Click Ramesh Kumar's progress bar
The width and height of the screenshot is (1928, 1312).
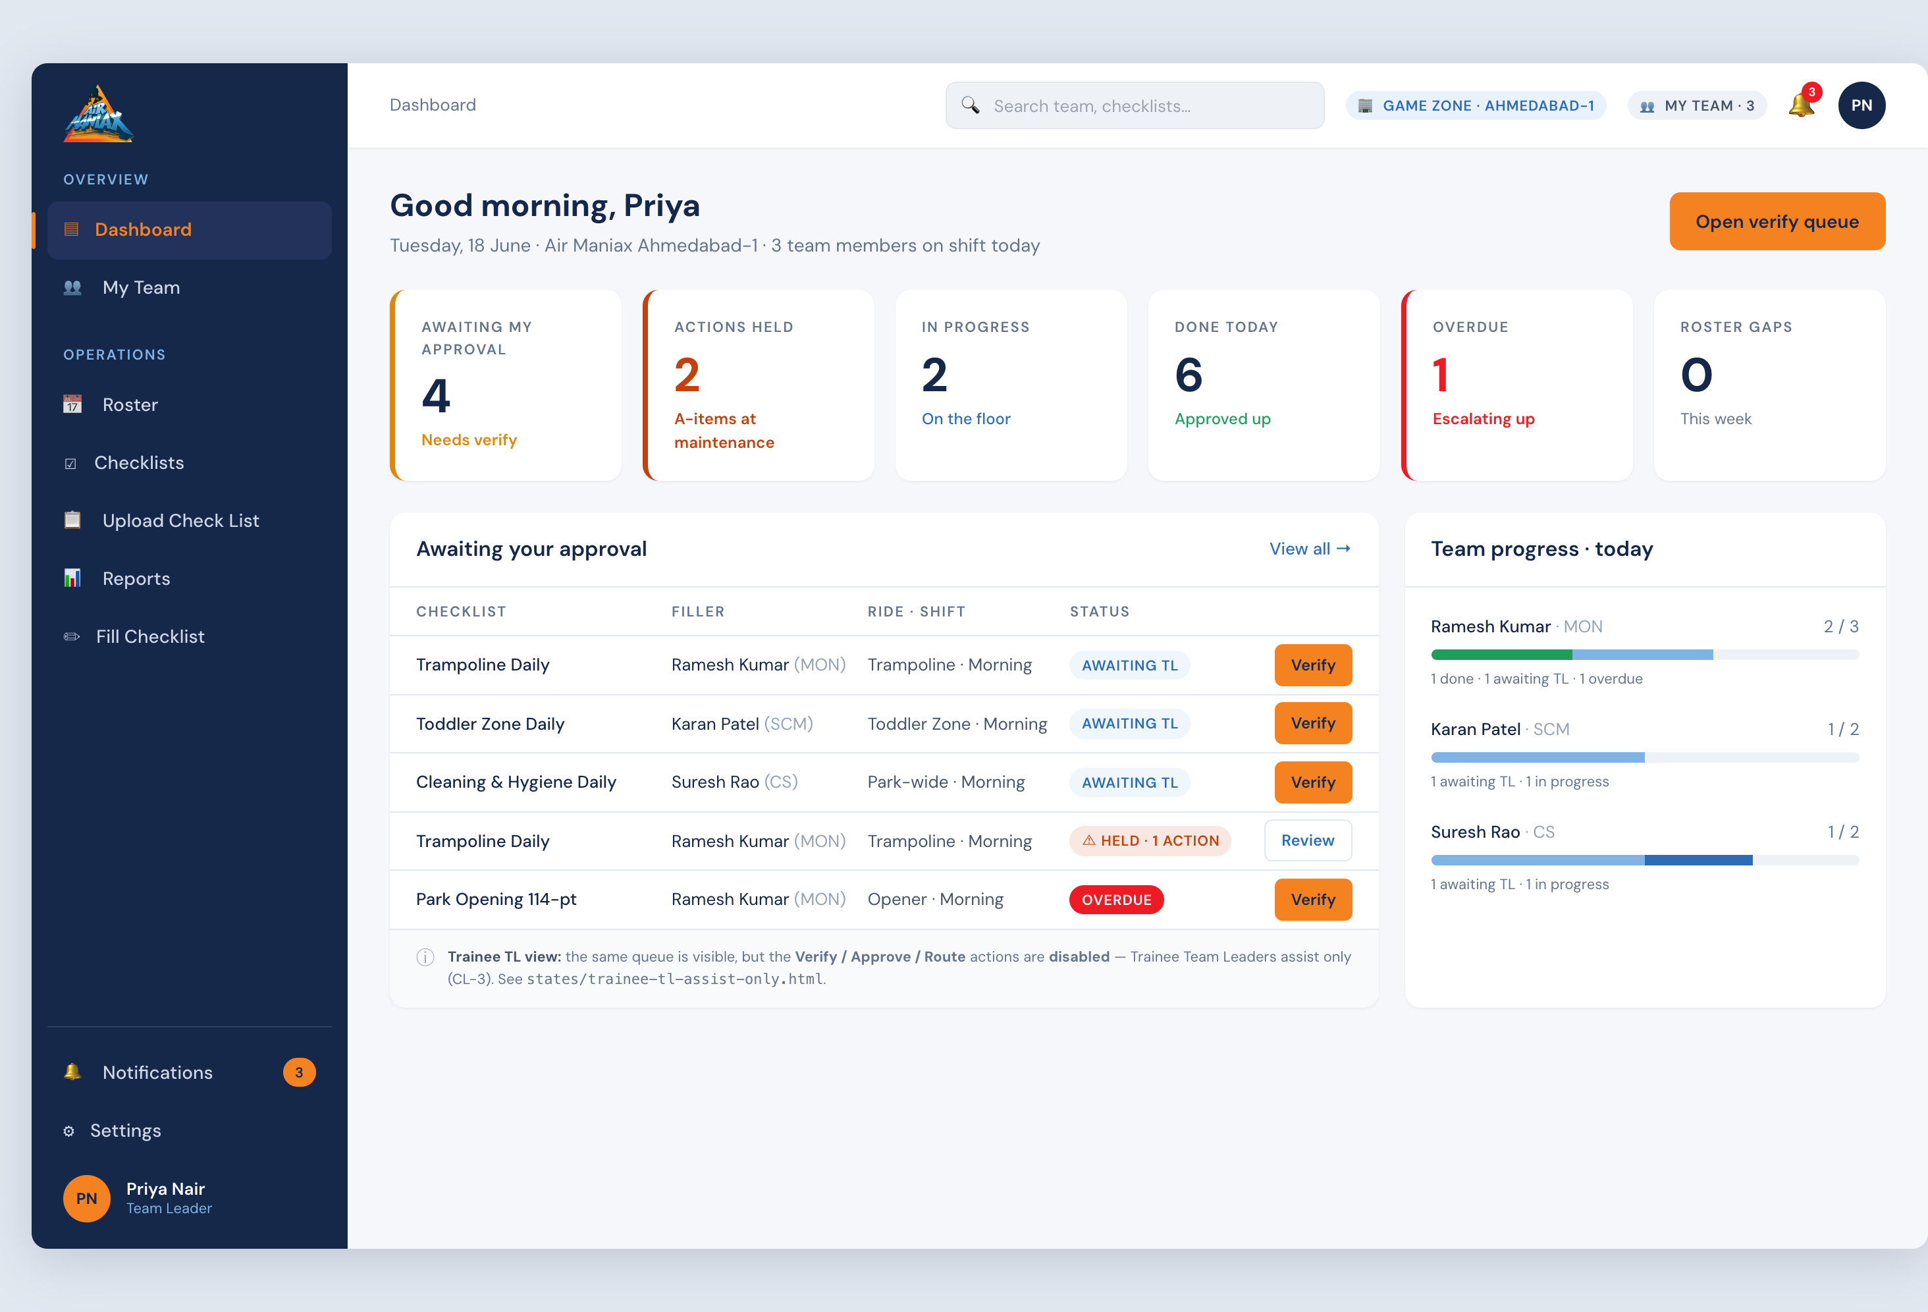click(x=1644, y=655)
